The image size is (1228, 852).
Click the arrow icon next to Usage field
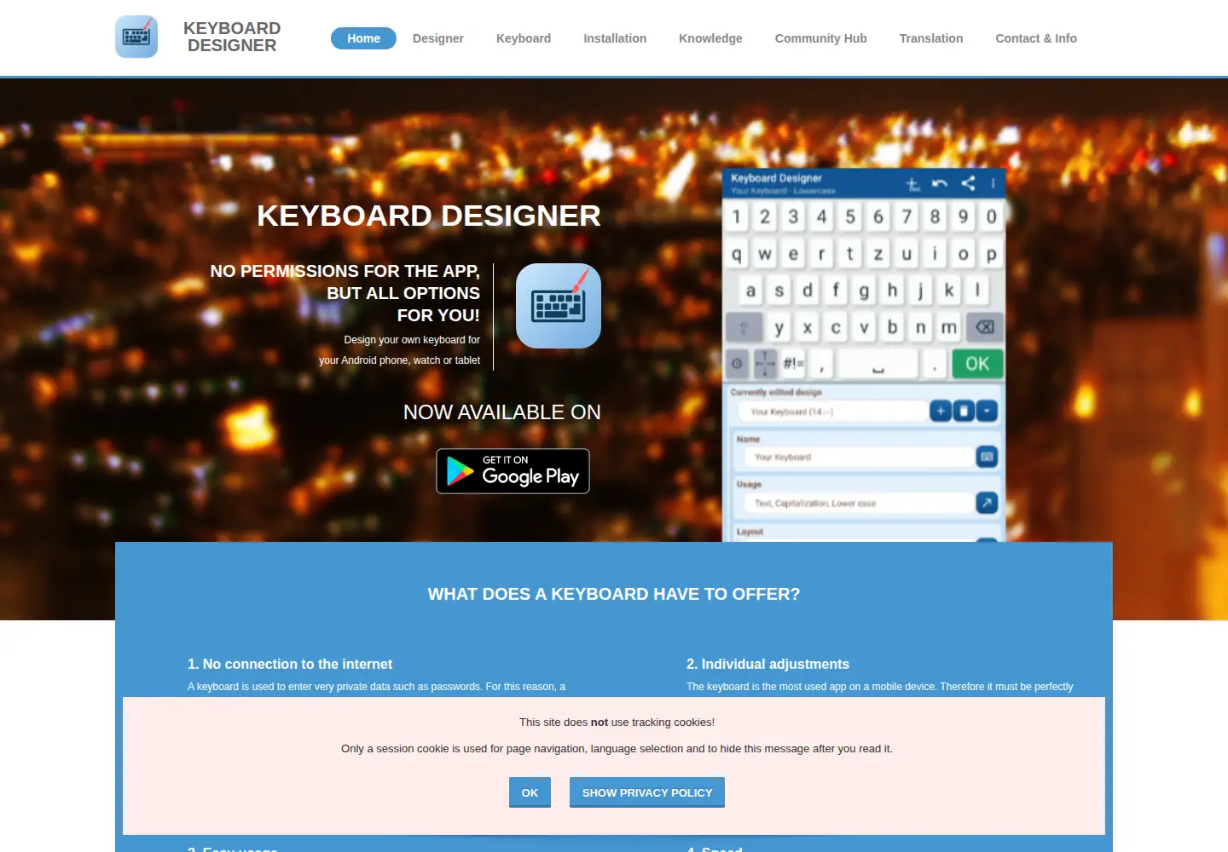point(987,503)
